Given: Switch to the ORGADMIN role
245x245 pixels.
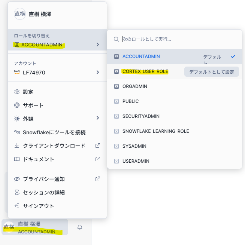Looking at the screenshot, I should pyautogui.click(x=175, y=86).
